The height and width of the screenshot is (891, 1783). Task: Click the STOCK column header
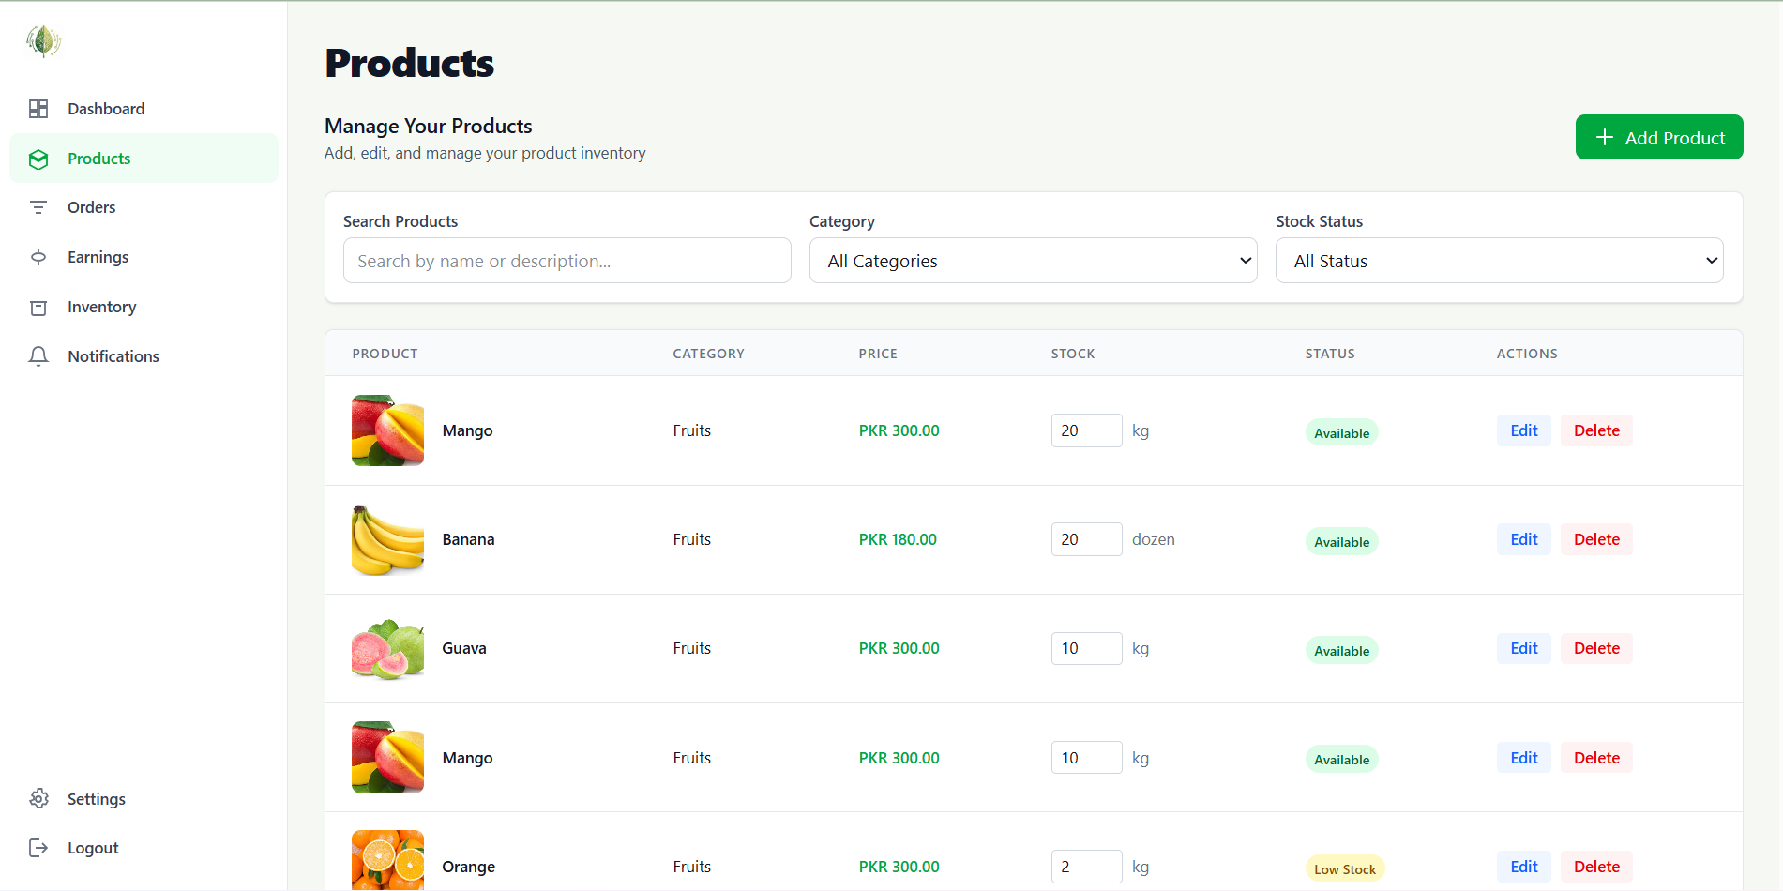click(x=1073, y=354)
